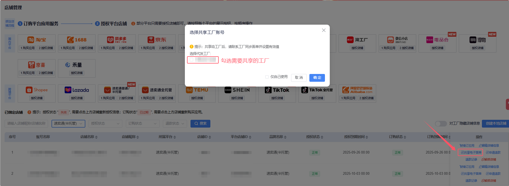The image size is (509, 186).
Task: Click 创建本地店铺 button
Action: point(496,124)
